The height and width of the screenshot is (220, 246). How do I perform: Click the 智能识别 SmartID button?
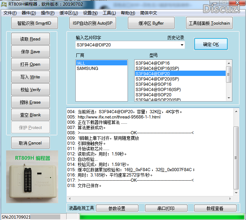tap(34, 23)
